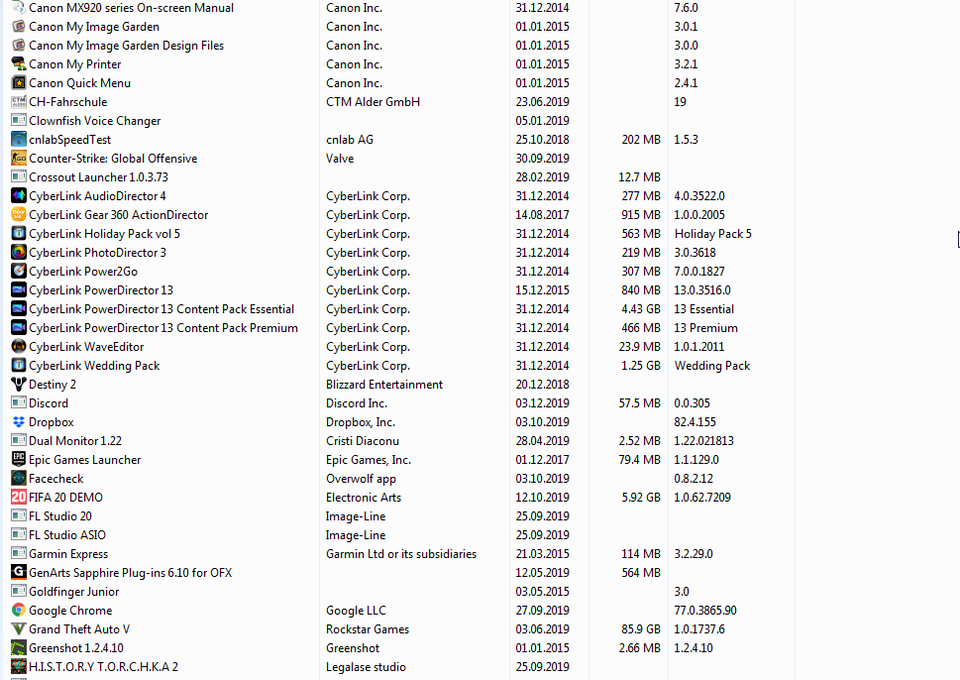Click the Counter-Strike: Global Offensive icon

point(19,158)
